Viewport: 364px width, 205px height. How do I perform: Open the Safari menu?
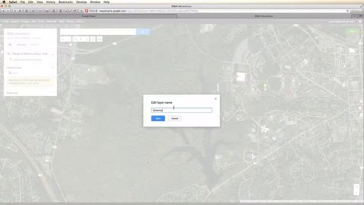click(13, 2)
